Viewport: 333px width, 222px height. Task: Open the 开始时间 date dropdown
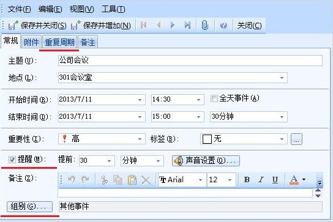(140, 100)
